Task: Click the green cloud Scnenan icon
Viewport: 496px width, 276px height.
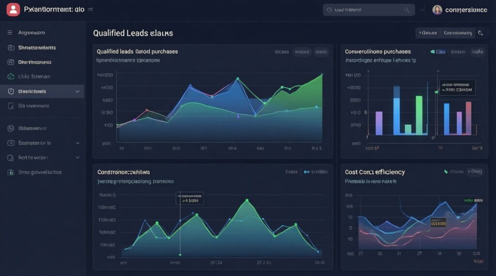Action: coord(11,76)
